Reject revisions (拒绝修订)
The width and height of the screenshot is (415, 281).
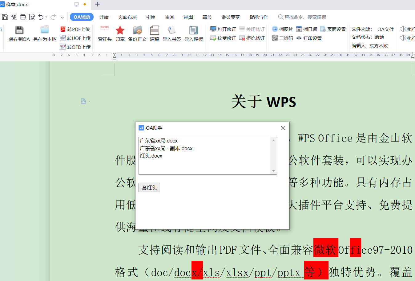[x=252, y=38]
